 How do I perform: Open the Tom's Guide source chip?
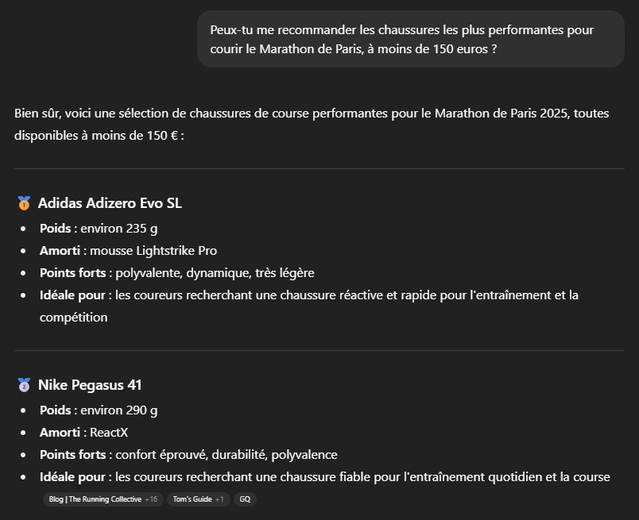[x=190, y=499]
